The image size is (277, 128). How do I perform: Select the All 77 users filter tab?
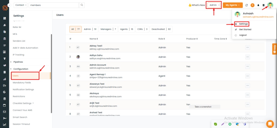coord(75,29)
